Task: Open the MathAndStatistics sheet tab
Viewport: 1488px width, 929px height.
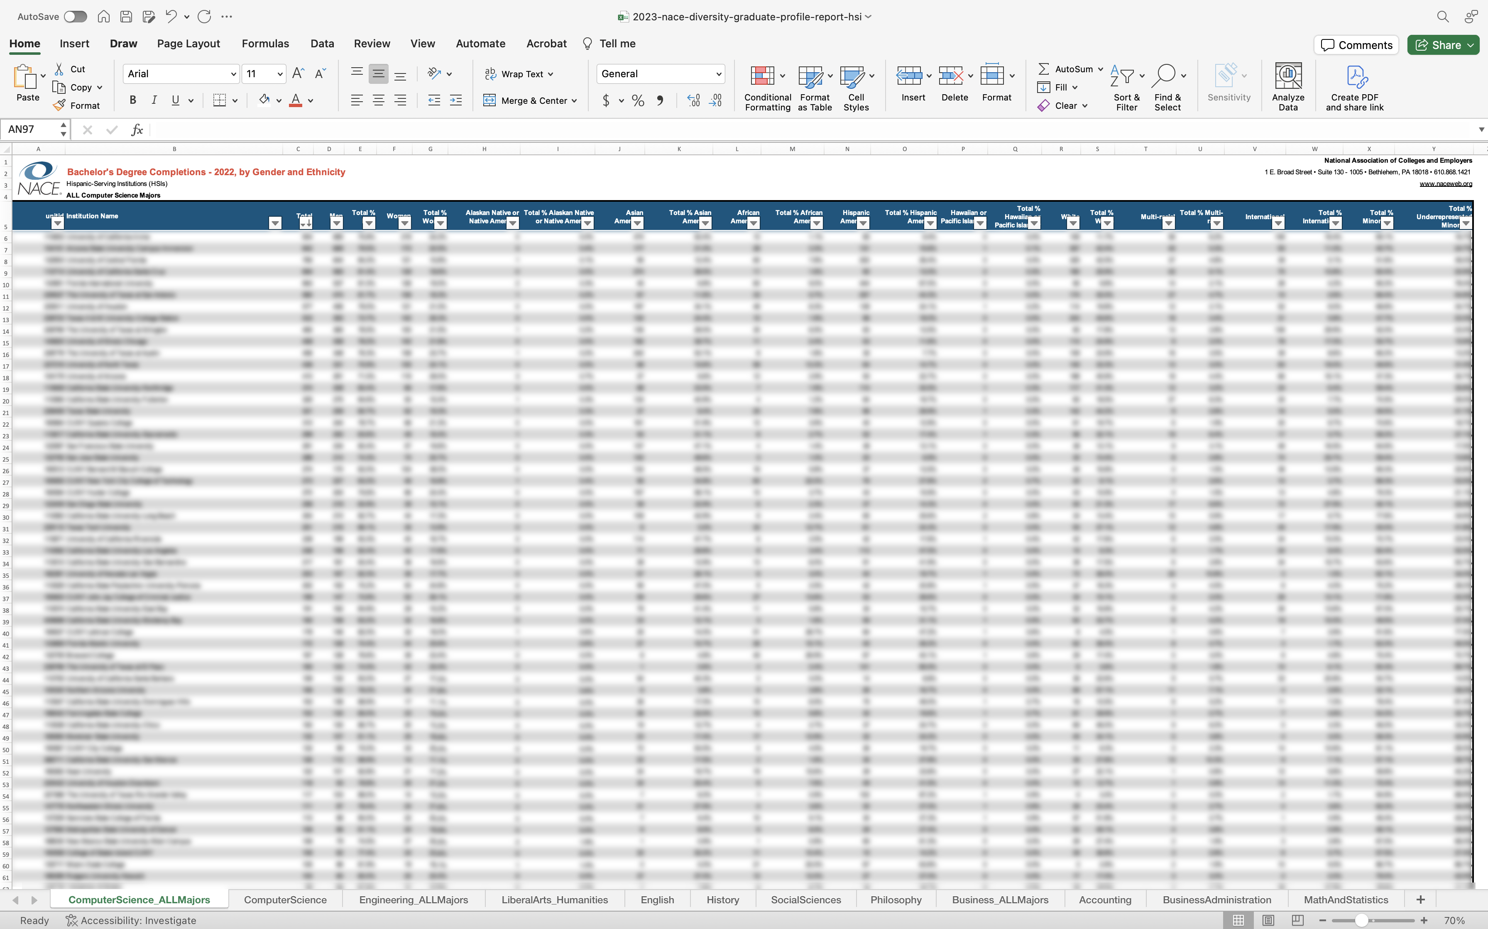Action: 1346,900
